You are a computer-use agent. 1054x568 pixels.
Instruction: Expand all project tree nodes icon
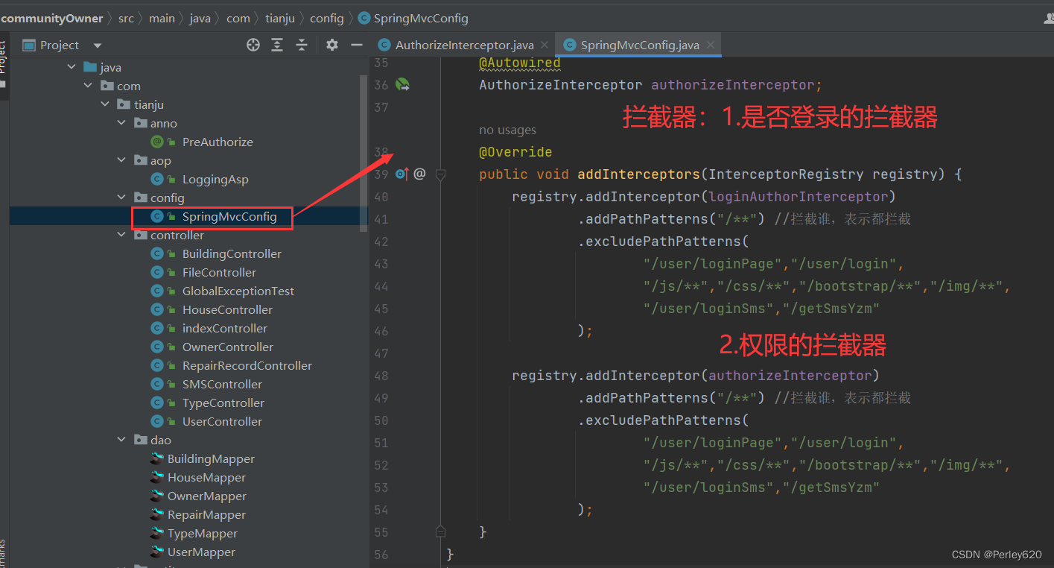click(277, 45)
